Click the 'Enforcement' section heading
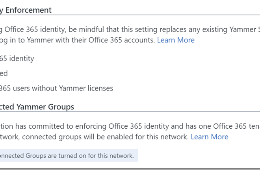This screenshot has width=260, height=170. pos(28,10)
